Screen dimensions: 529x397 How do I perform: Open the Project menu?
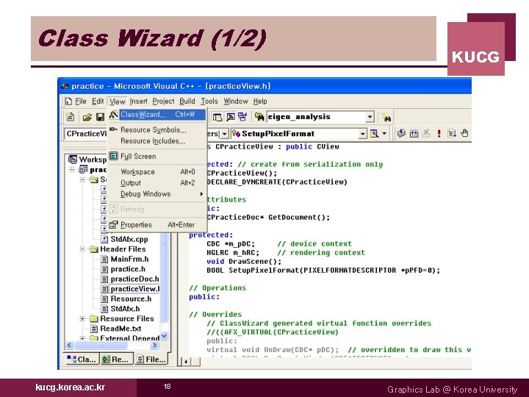pos(163,101)
